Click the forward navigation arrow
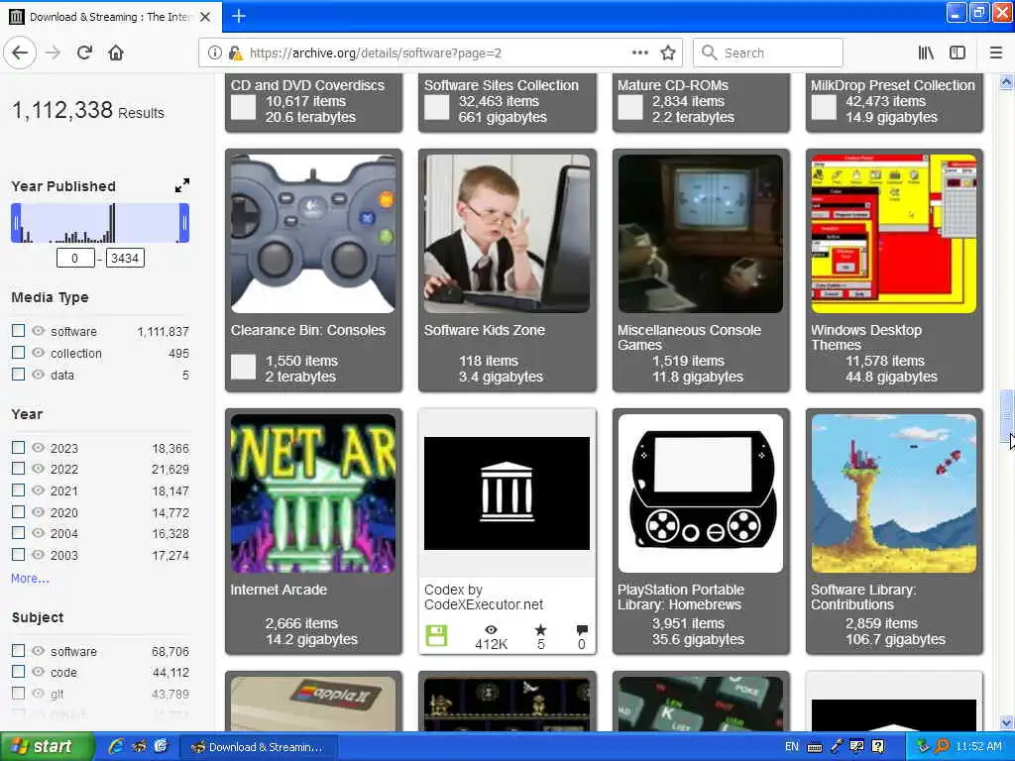 54,53
